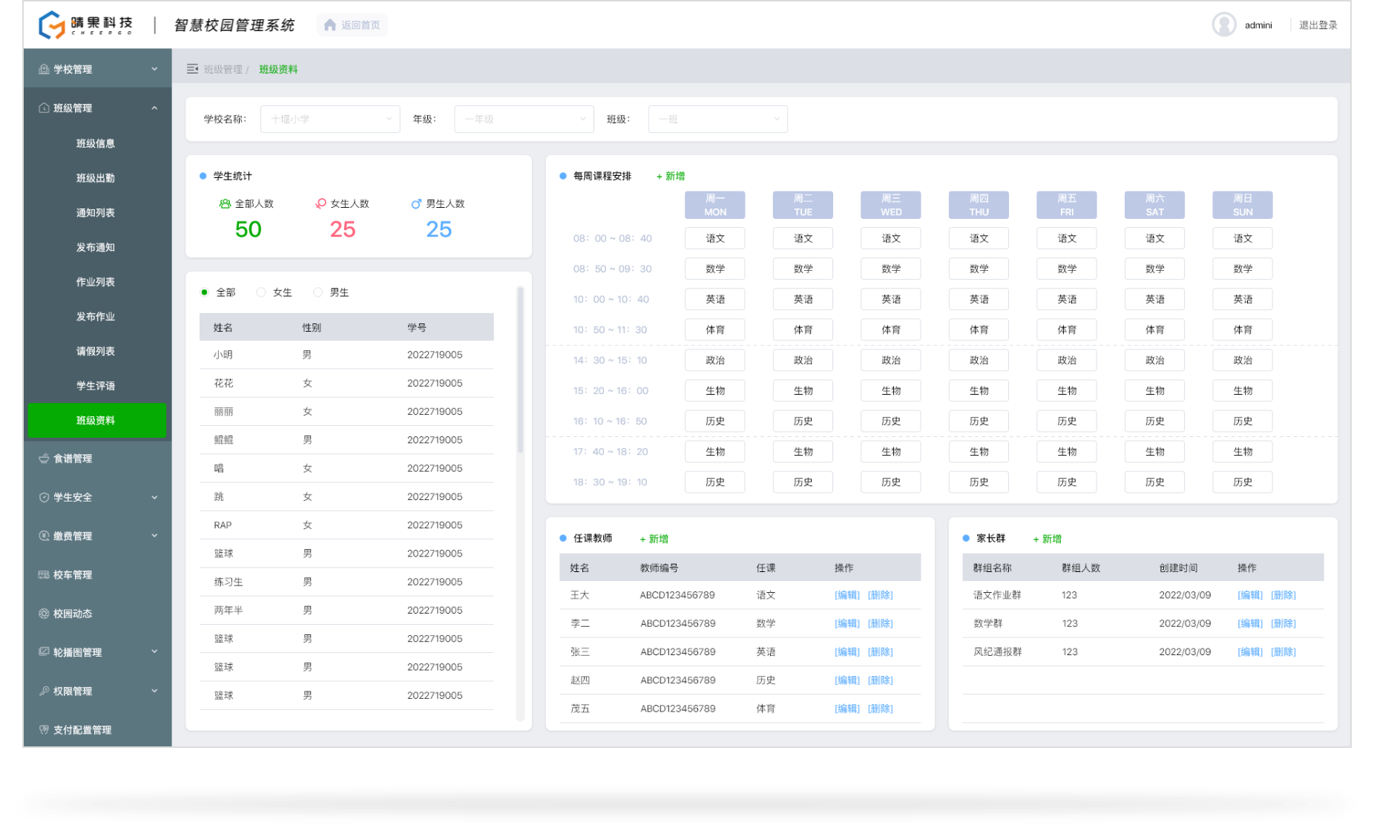
Task: Click the pink female count icon
Action: click(x=321, y=203)
